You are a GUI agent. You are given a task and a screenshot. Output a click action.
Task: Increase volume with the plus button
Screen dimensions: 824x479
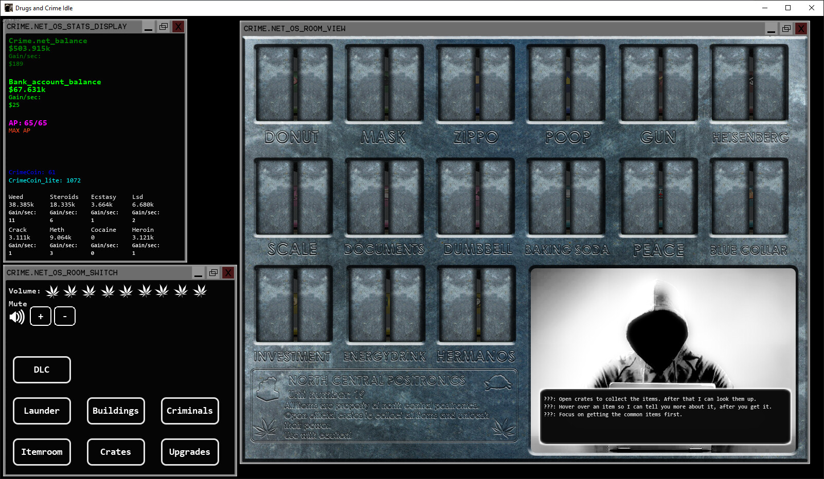click(40, 316)
